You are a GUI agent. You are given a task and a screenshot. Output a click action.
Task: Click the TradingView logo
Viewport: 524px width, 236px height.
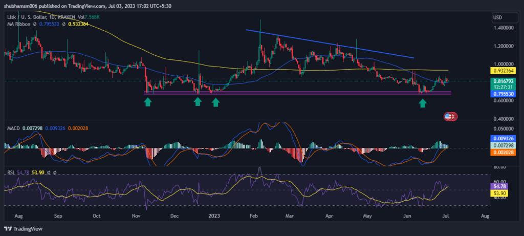[23, 229]
